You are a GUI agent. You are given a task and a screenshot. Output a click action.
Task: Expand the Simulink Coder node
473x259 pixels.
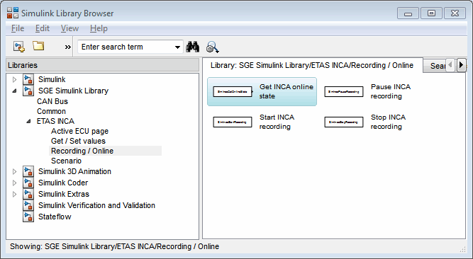pos(14,183)
